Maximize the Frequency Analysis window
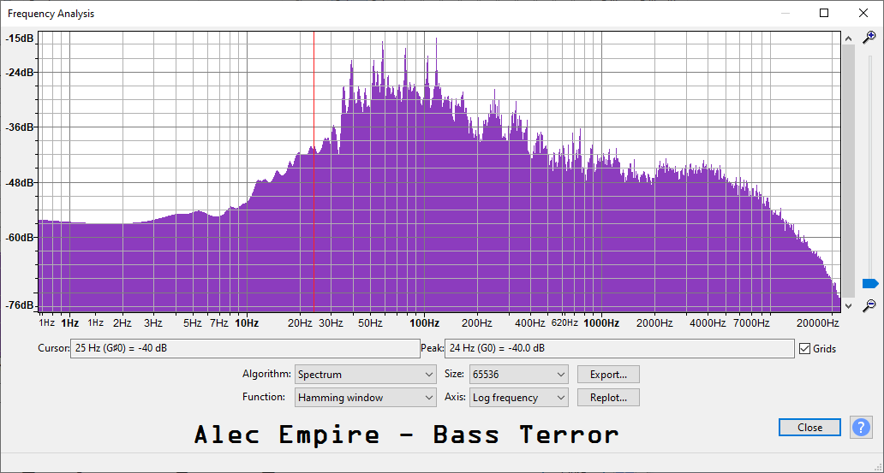This screenshot has height=473, width=884. tap(824, 13)
